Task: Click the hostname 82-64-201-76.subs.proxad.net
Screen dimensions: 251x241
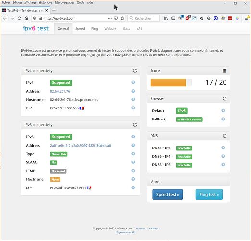Action: [x=74, y=100]
